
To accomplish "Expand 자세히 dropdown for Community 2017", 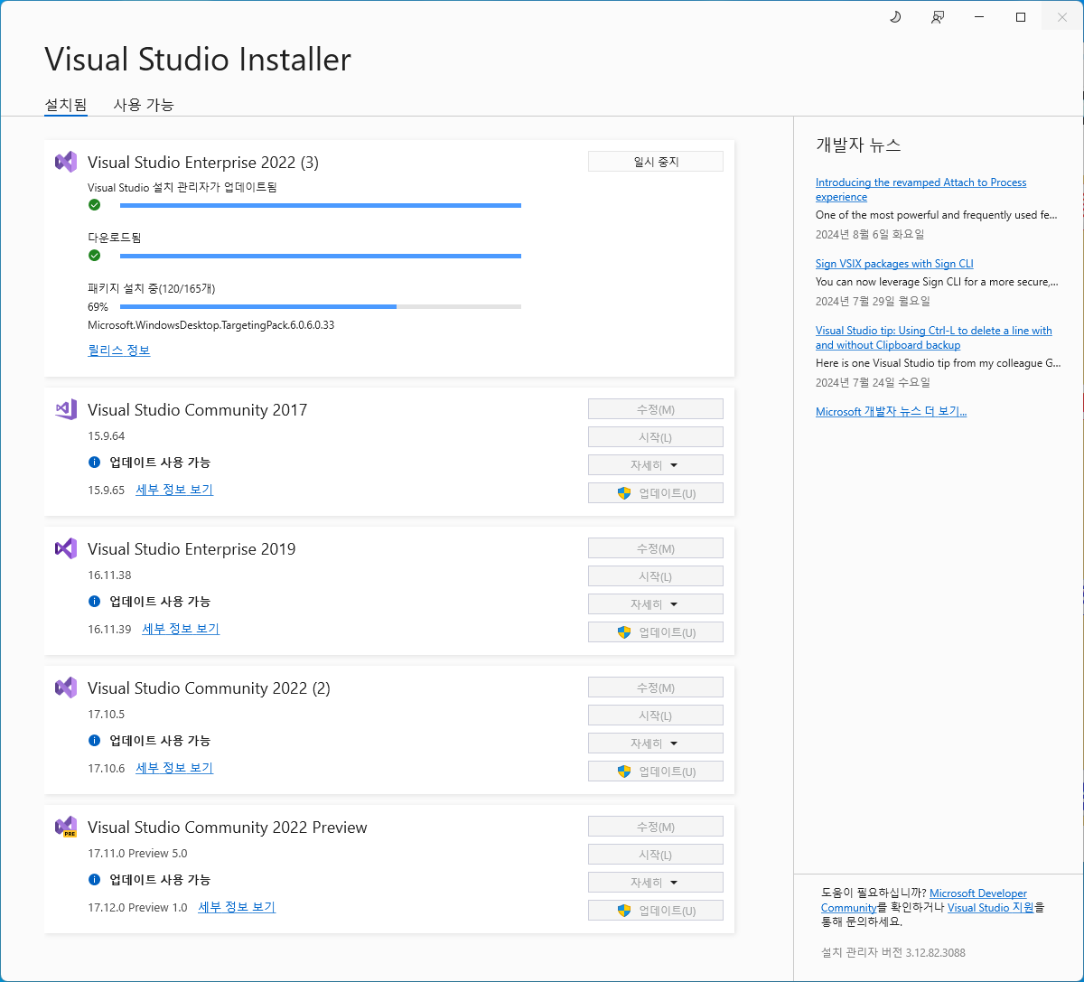I will 655,465.
